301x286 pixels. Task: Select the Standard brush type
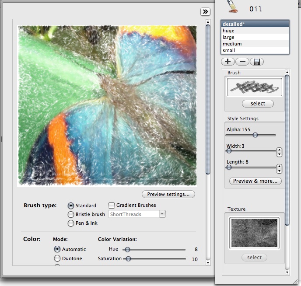click(x=70, y=206)
